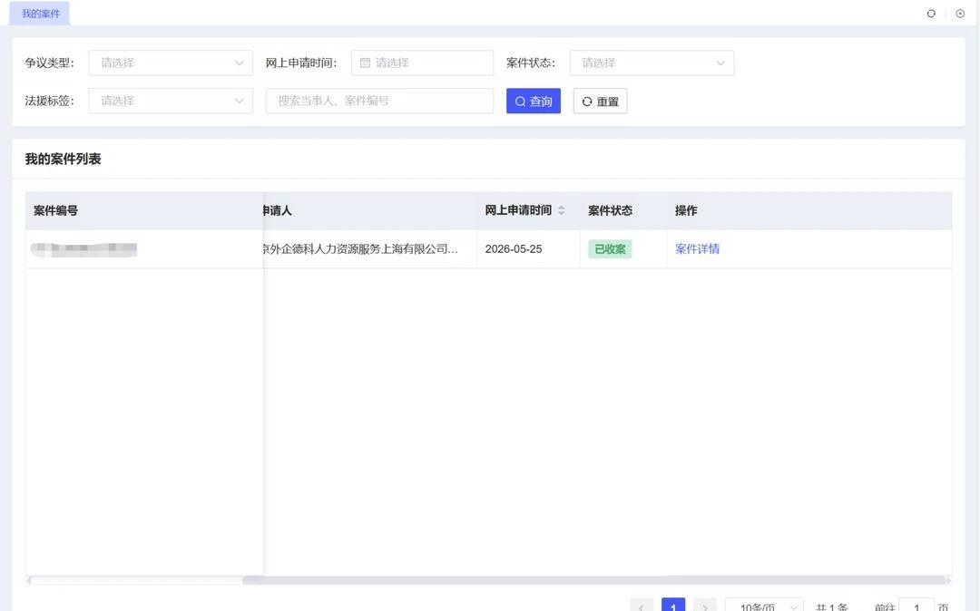Image resolution: width=980 pixels, height=611 pixels.
Task: Open the 网上申请时间 date picker
Action: pyautogui.click(x=423, y=63)
